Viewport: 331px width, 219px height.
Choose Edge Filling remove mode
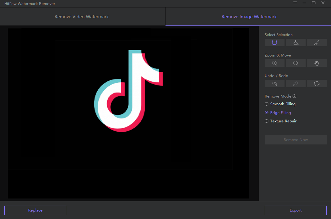point(278,112)
